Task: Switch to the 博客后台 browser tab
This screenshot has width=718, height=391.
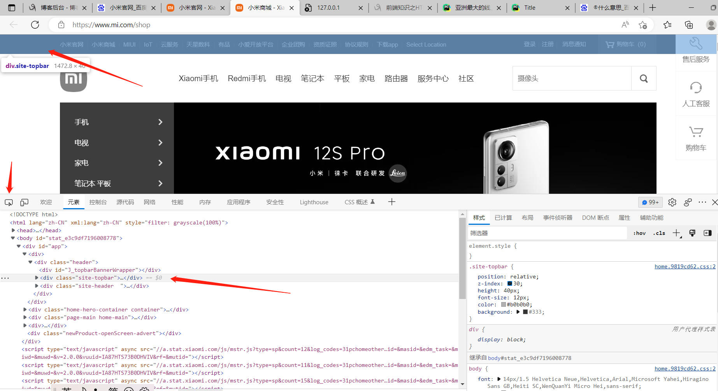Action: (x=58, y=8)
